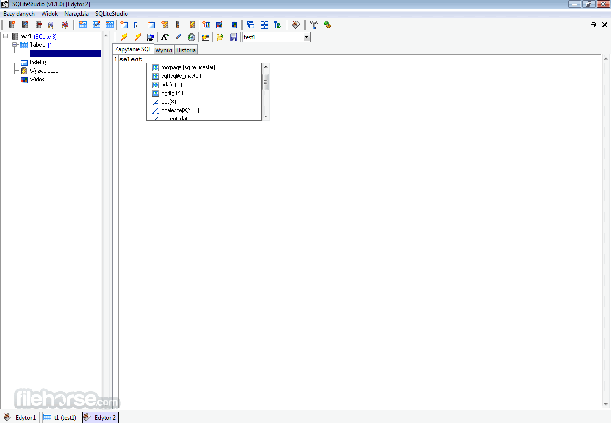Save the query with the diskette icon

pyautogui.click(x=233, y=37)
